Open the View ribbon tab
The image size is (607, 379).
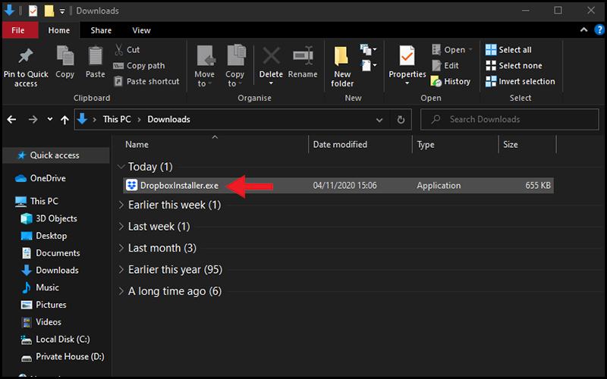click(141, 30)
